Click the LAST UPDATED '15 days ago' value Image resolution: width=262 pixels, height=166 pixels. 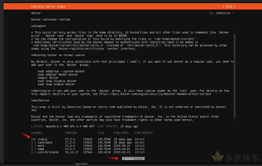tap(129, 126)
